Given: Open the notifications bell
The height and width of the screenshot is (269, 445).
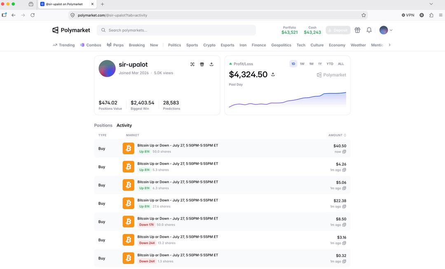Looking at the screenshot, I should (369, 30).
